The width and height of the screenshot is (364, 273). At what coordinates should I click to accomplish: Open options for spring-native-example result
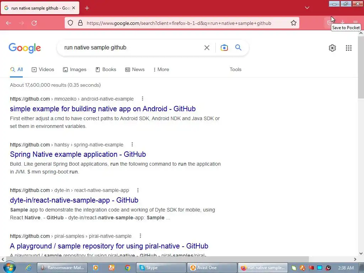(x=132, y=144)
